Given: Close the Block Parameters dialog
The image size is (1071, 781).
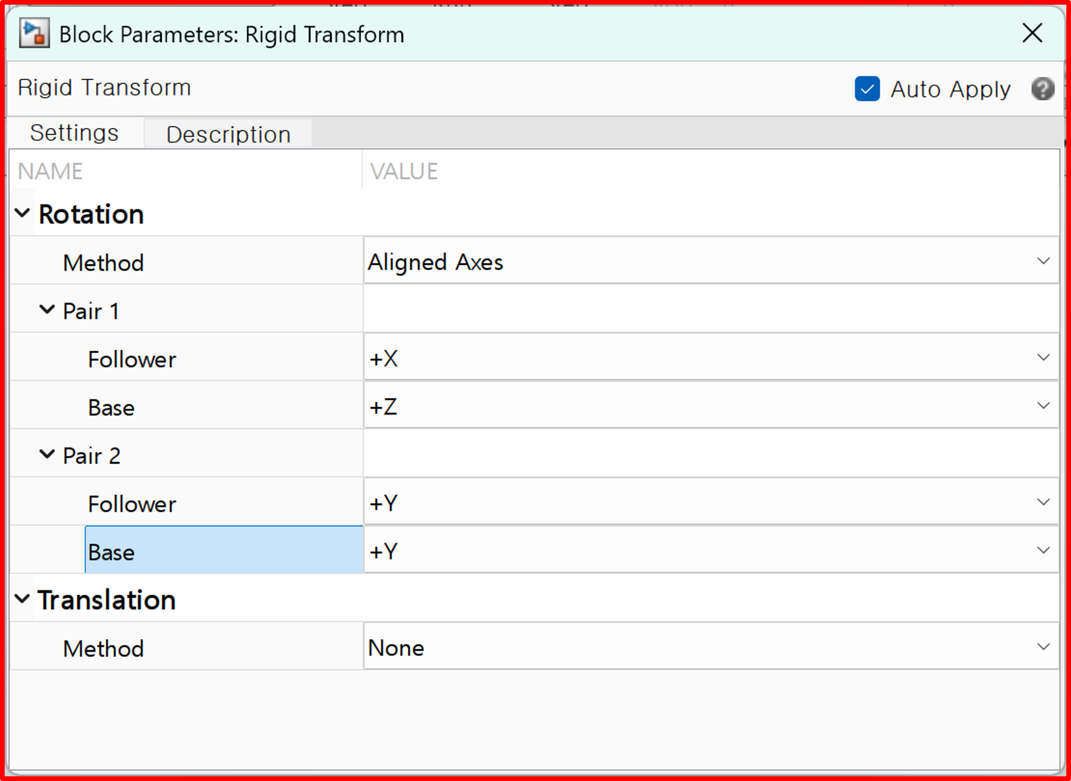Looking at the screenshot, I should coord(1032,33).
